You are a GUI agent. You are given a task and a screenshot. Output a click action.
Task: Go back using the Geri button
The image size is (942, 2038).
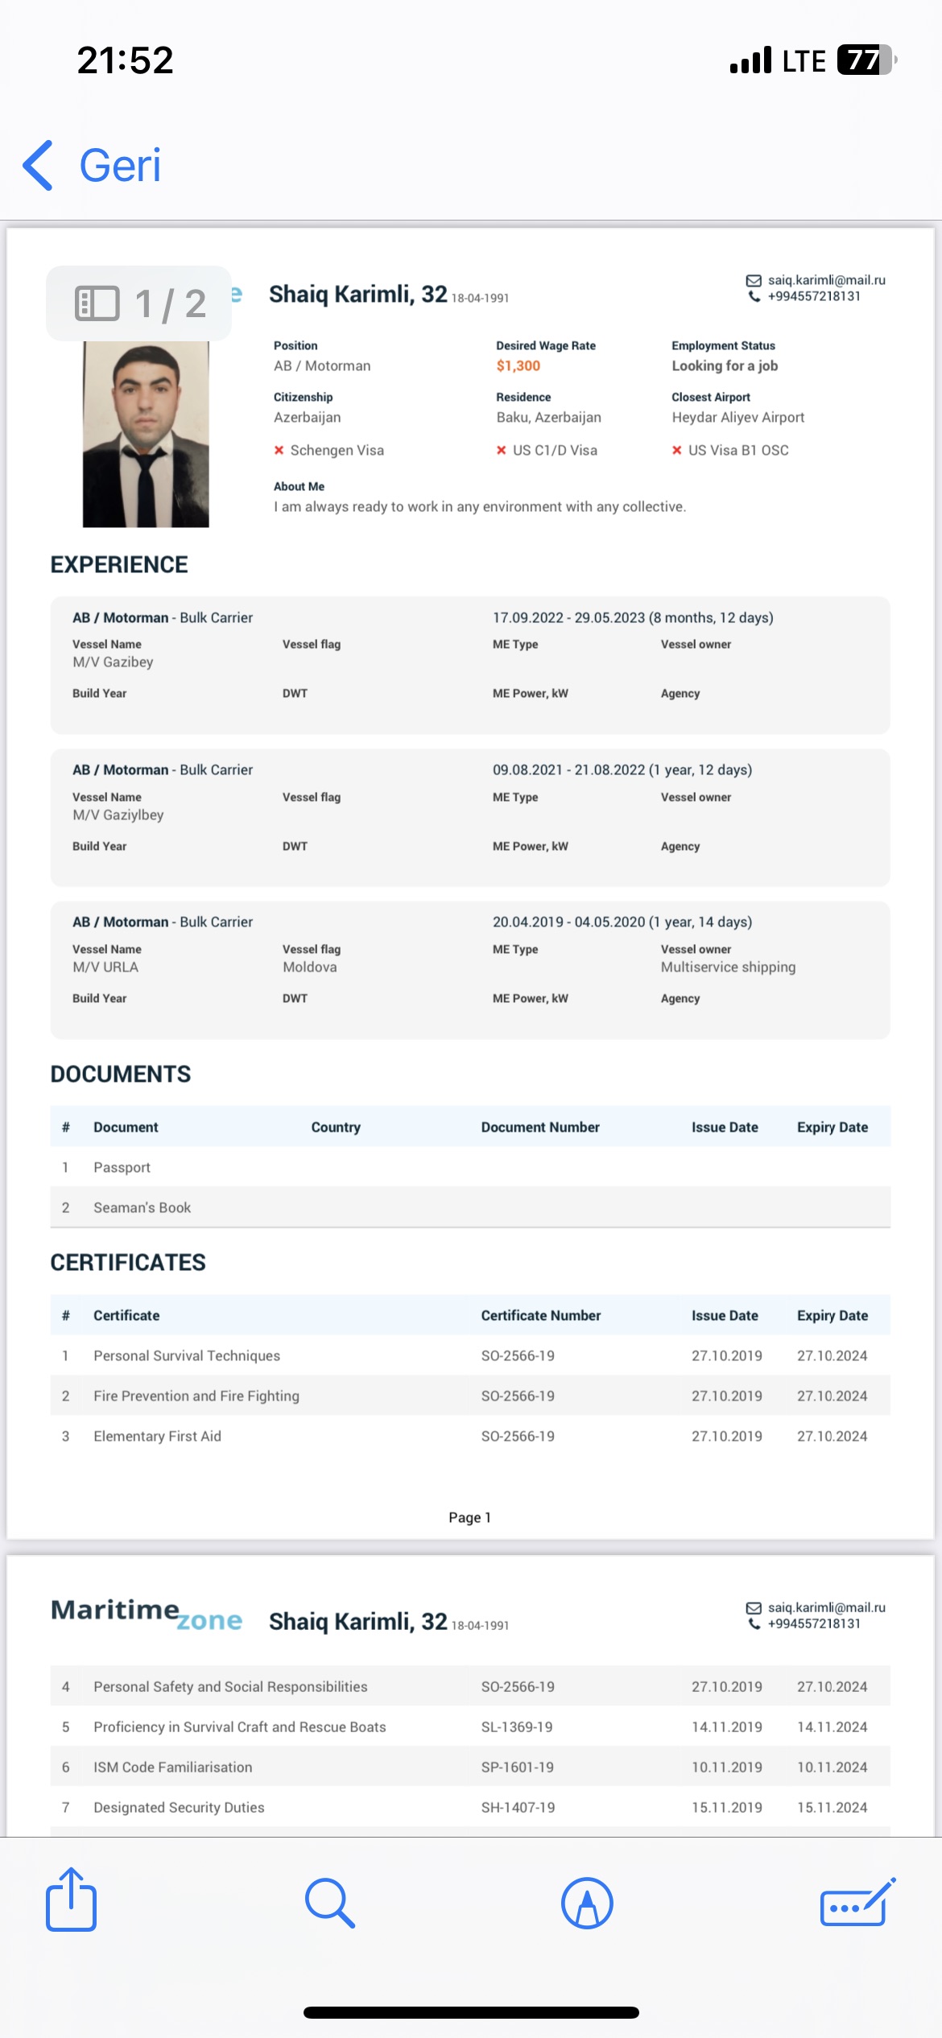pos(120,166)
